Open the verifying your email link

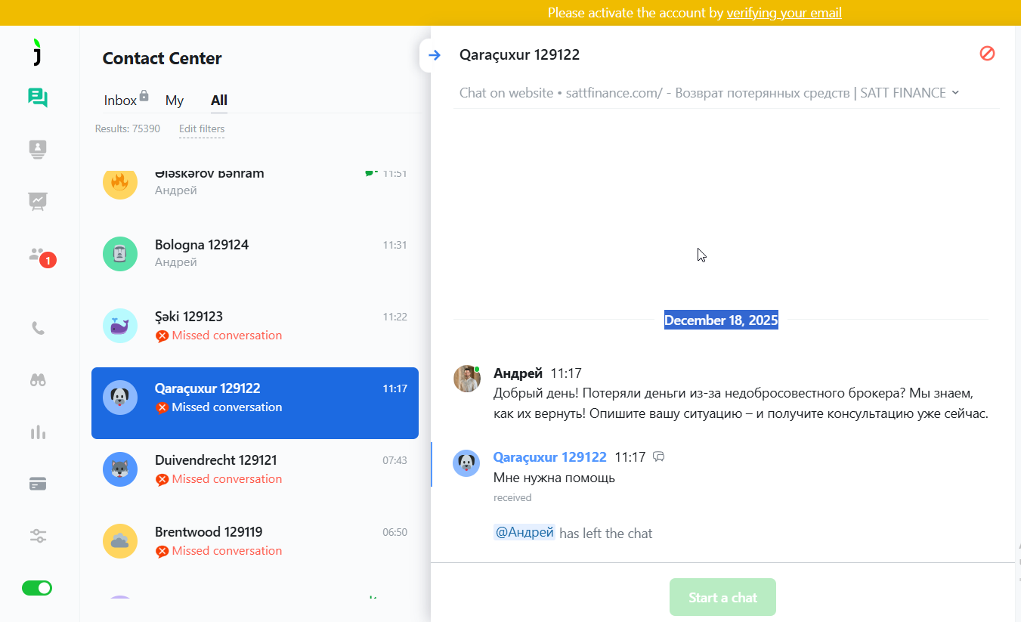(784, 13)
